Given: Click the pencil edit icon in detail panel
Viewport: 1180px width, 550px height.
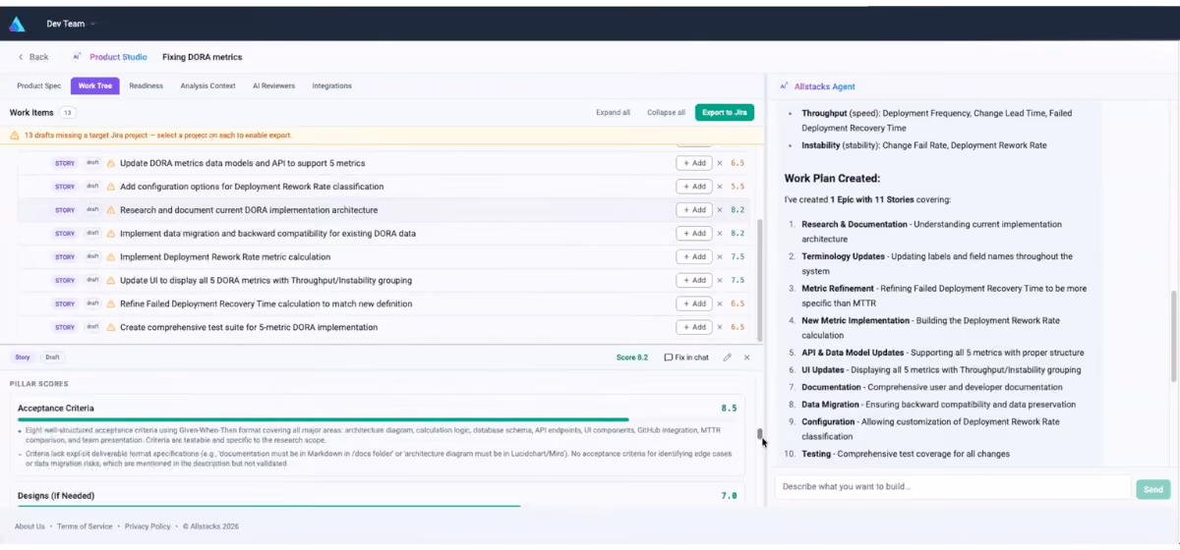Looking at the screenshot, I should (x=728, y=357).
